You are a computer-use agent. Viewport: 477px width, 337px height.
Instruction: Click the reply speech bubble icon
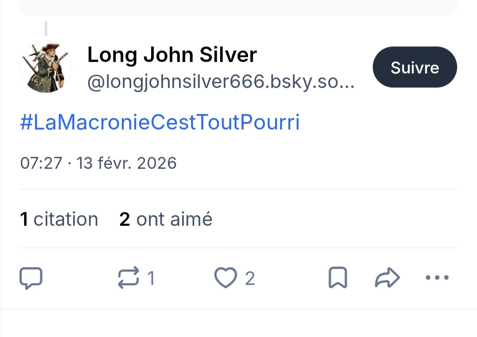pos(31,278)
